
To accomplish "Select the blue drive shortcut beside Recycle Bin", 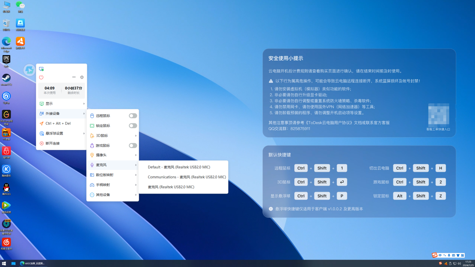I will (x=20, y=25).
